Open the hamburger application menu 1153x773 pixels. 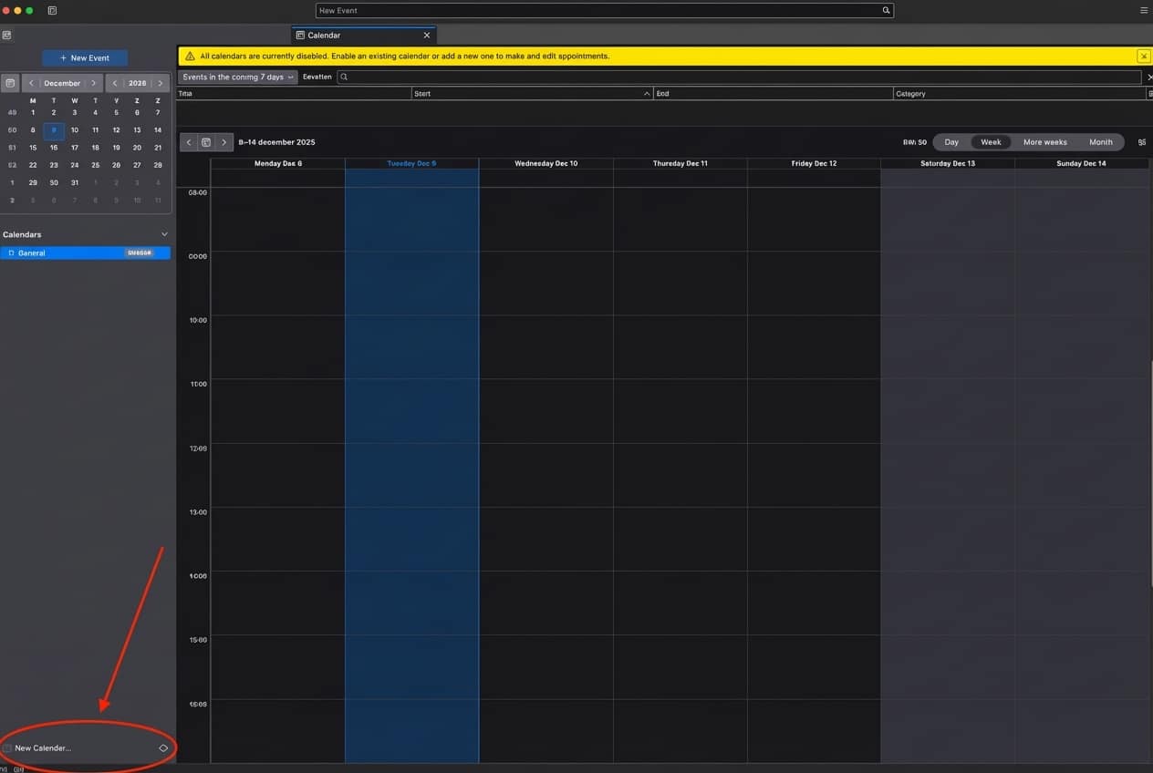(x=1144, y=10)
